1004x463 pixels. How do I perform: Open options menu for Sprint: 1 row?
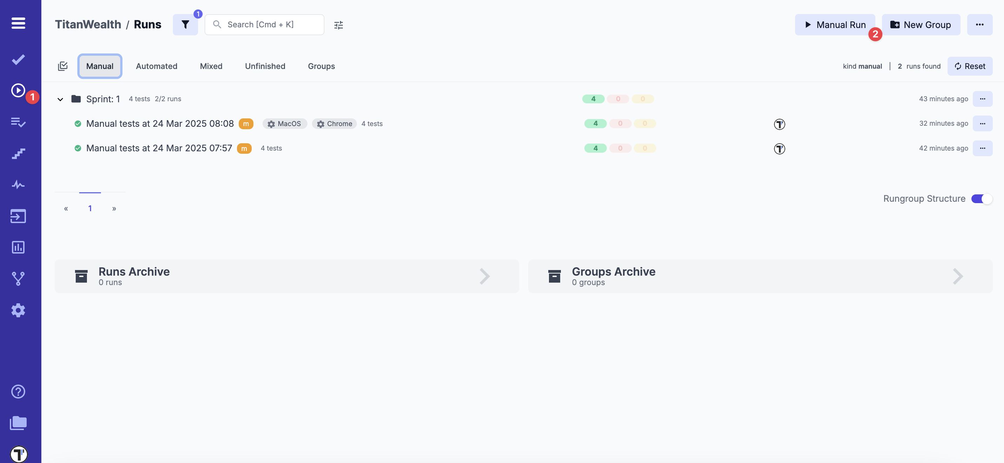point(982,99)
